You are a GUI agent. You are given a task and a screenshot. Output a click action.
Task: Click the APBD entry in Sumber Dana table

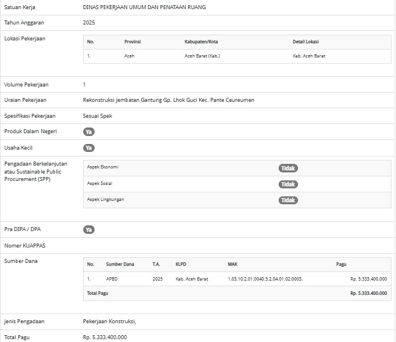tap(112, 279)
